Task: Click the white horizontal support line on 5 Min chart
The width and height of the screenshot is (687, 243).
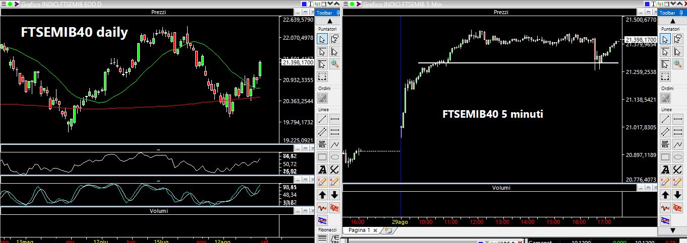Action: coord(518,63)
